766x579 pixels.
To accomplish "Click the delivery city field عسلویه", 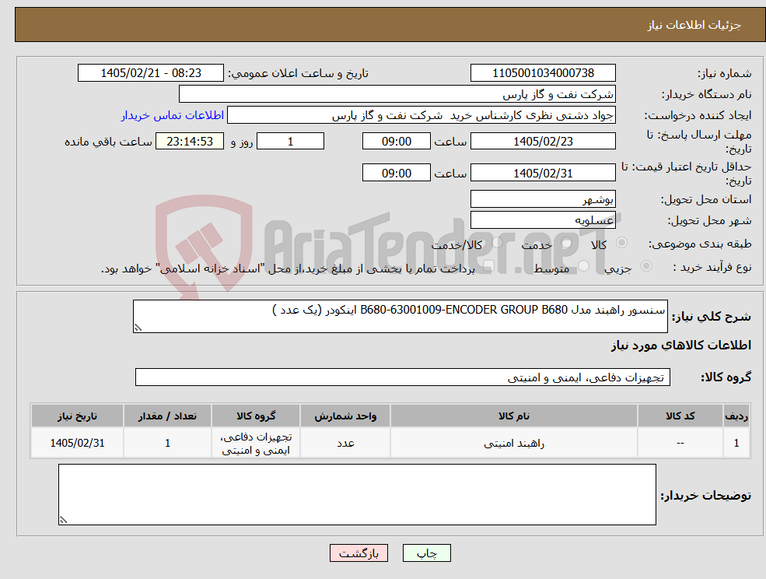I will [x=543, y=220].
